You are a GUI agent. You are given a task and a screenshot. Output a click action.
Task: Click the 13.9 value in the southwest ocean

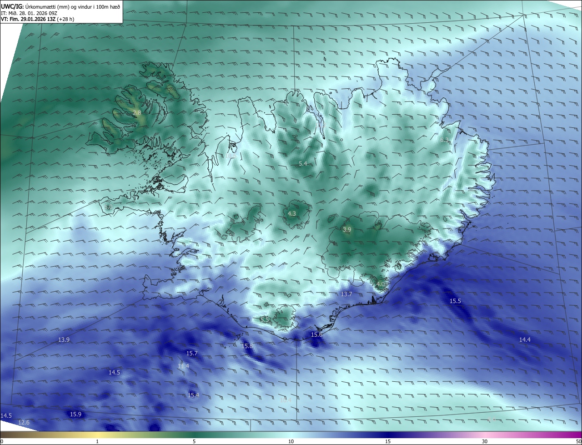64,340
